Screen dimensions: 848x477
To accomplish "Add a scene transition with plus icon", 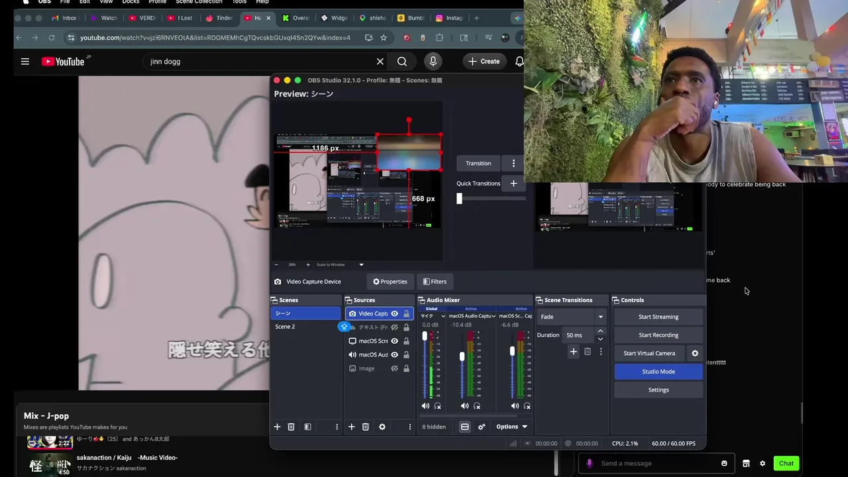I will click(x=573, y=352).
